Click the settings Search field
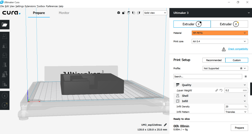This screenshot has width=252, height=134. [x=208, y=77]
